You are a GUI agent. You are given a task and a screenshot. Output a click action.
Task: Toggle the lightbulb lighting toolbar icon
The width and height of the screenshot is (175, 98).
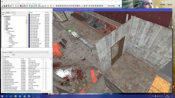point(39,6)
